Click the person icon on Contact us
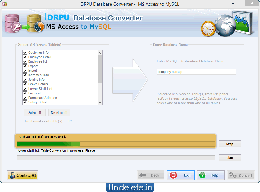This screenshot has width=260, height=192. coord(12,175)
